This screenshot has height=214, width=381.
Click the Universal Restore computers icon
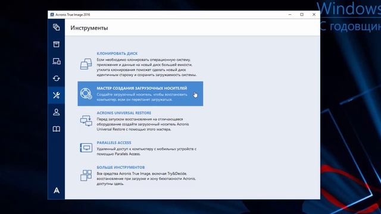86,121
